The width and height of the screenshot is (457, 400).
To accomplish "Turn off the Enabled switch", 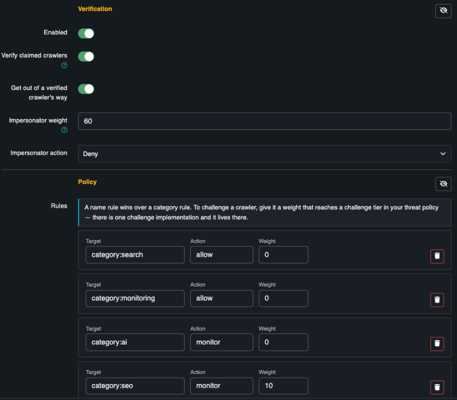I will (x=86, y=33).
